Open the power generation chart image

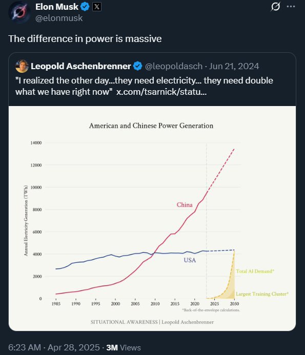(152, 218)
